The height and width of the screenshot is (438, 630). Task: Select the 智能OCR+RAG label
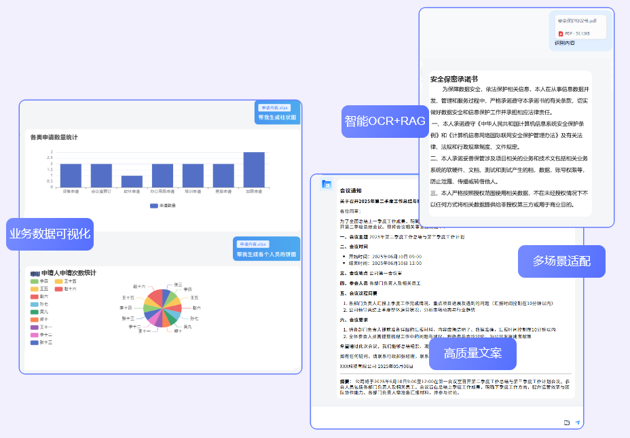385,122
